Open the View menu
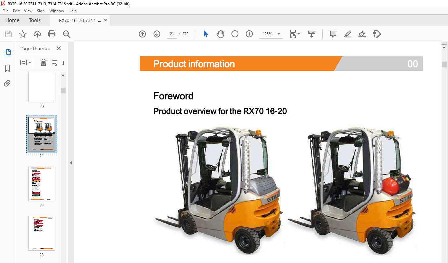448x263 pixels. (x=28, y=11)
